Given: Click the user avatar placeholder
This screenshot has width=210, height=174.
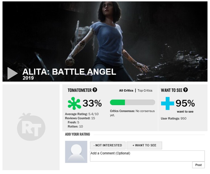Looking at the screenshot, I should [76, 152].
